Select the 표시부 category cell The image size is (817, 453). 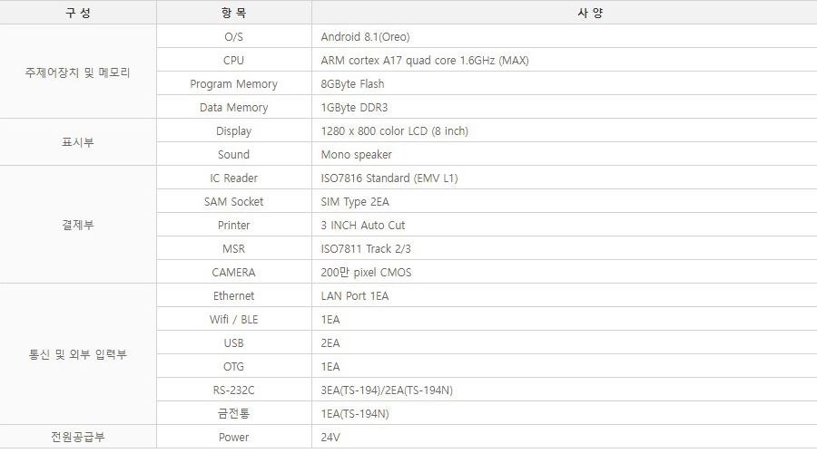(x=78, y=142)
